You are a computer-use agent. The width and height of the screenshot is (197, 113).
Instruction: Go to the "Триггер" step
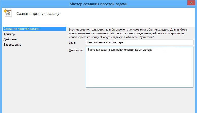[x=9, y=34]
